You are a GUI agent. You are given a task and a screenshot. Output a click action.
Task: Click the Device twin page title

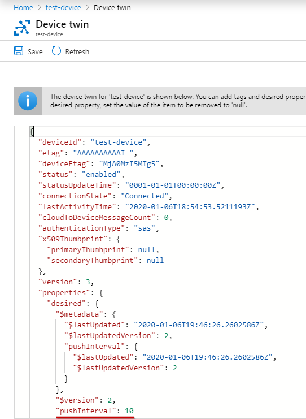coord(62,24)
